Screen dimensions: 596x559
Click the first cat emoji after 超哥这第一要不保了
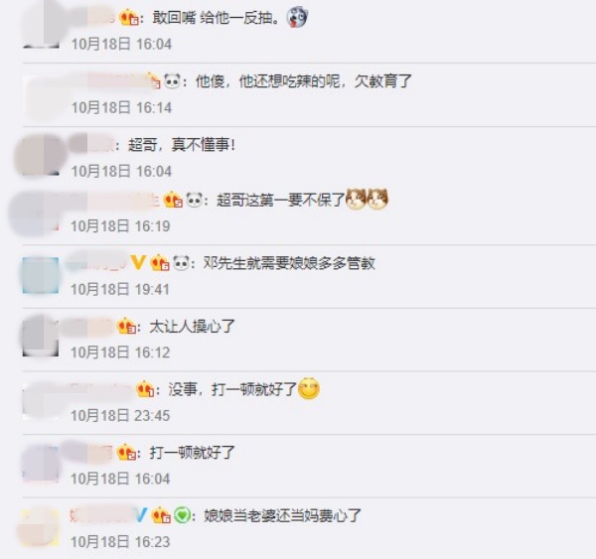(x=356, y=199)
